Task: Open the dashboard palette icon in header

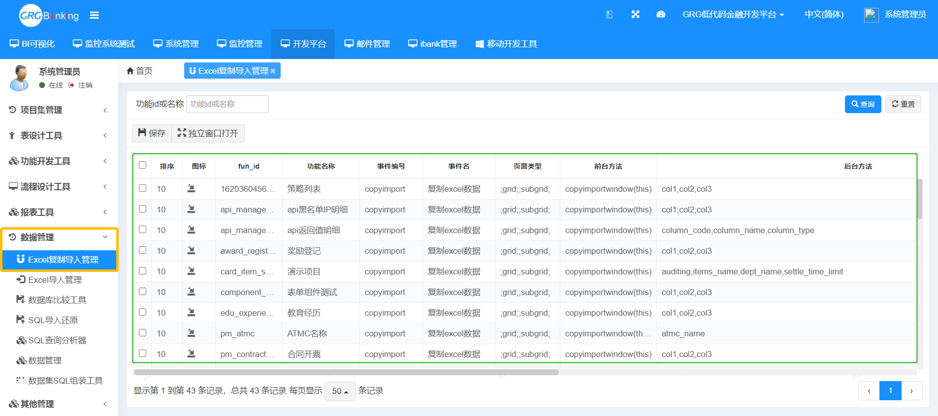Action: point(661,15)
